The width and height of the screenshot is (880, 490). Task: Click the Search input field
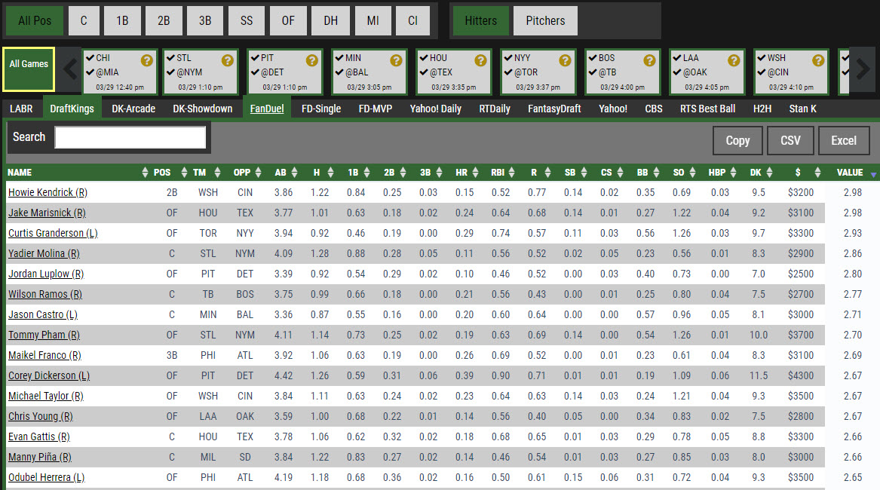pos(130,137)
